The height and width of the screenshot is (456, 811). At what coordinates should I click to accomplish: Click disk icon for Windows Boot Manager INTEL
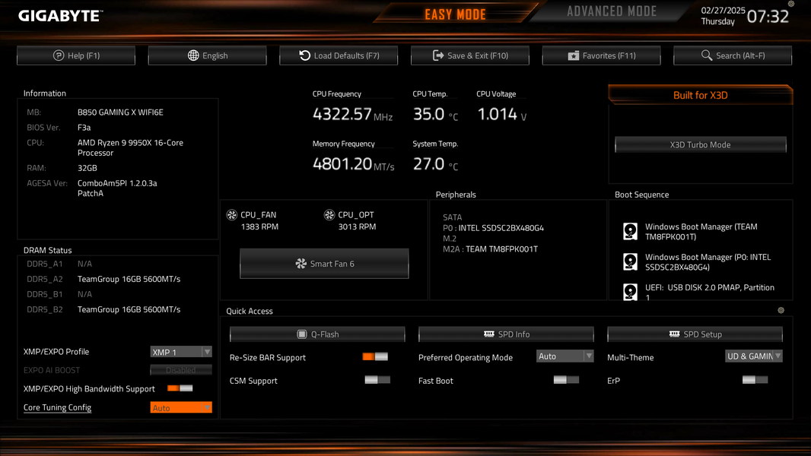630,262
